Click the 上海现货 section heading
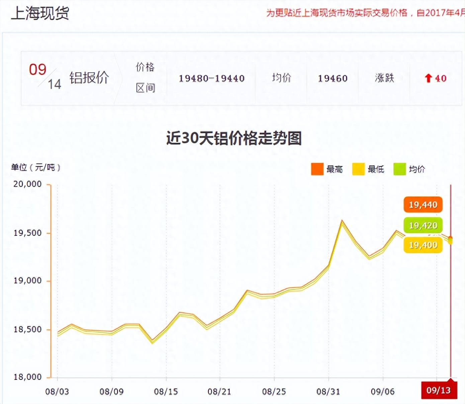465x404 pixels. coord(40,13)
